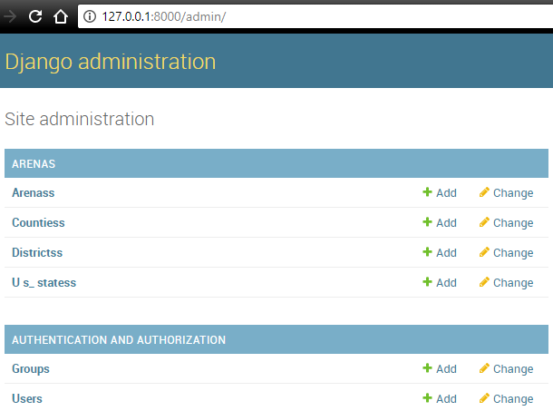Click the browser home icon

pos(61,16)
